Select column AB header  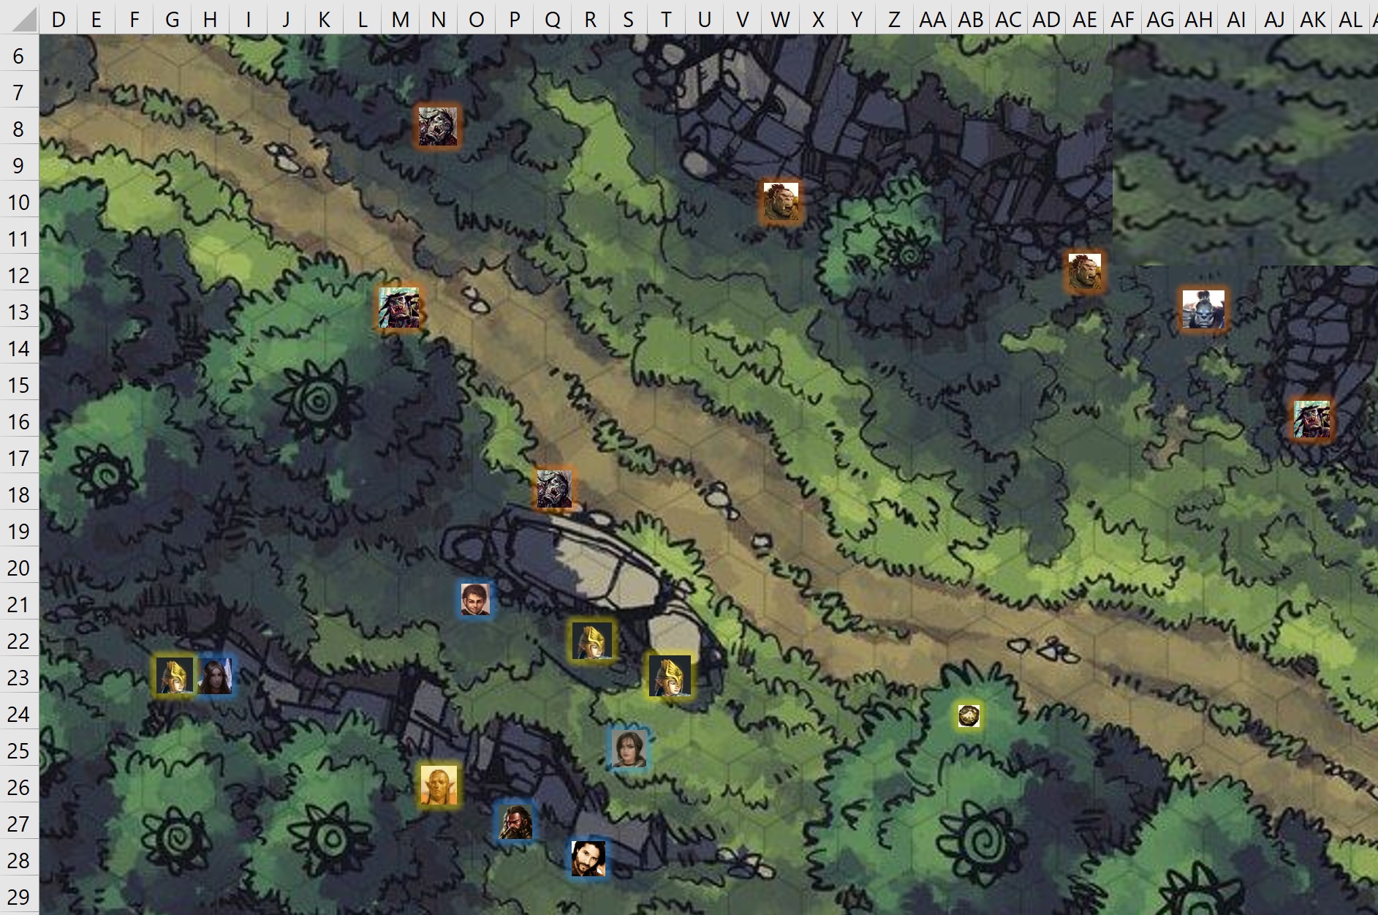coord(971,20)
